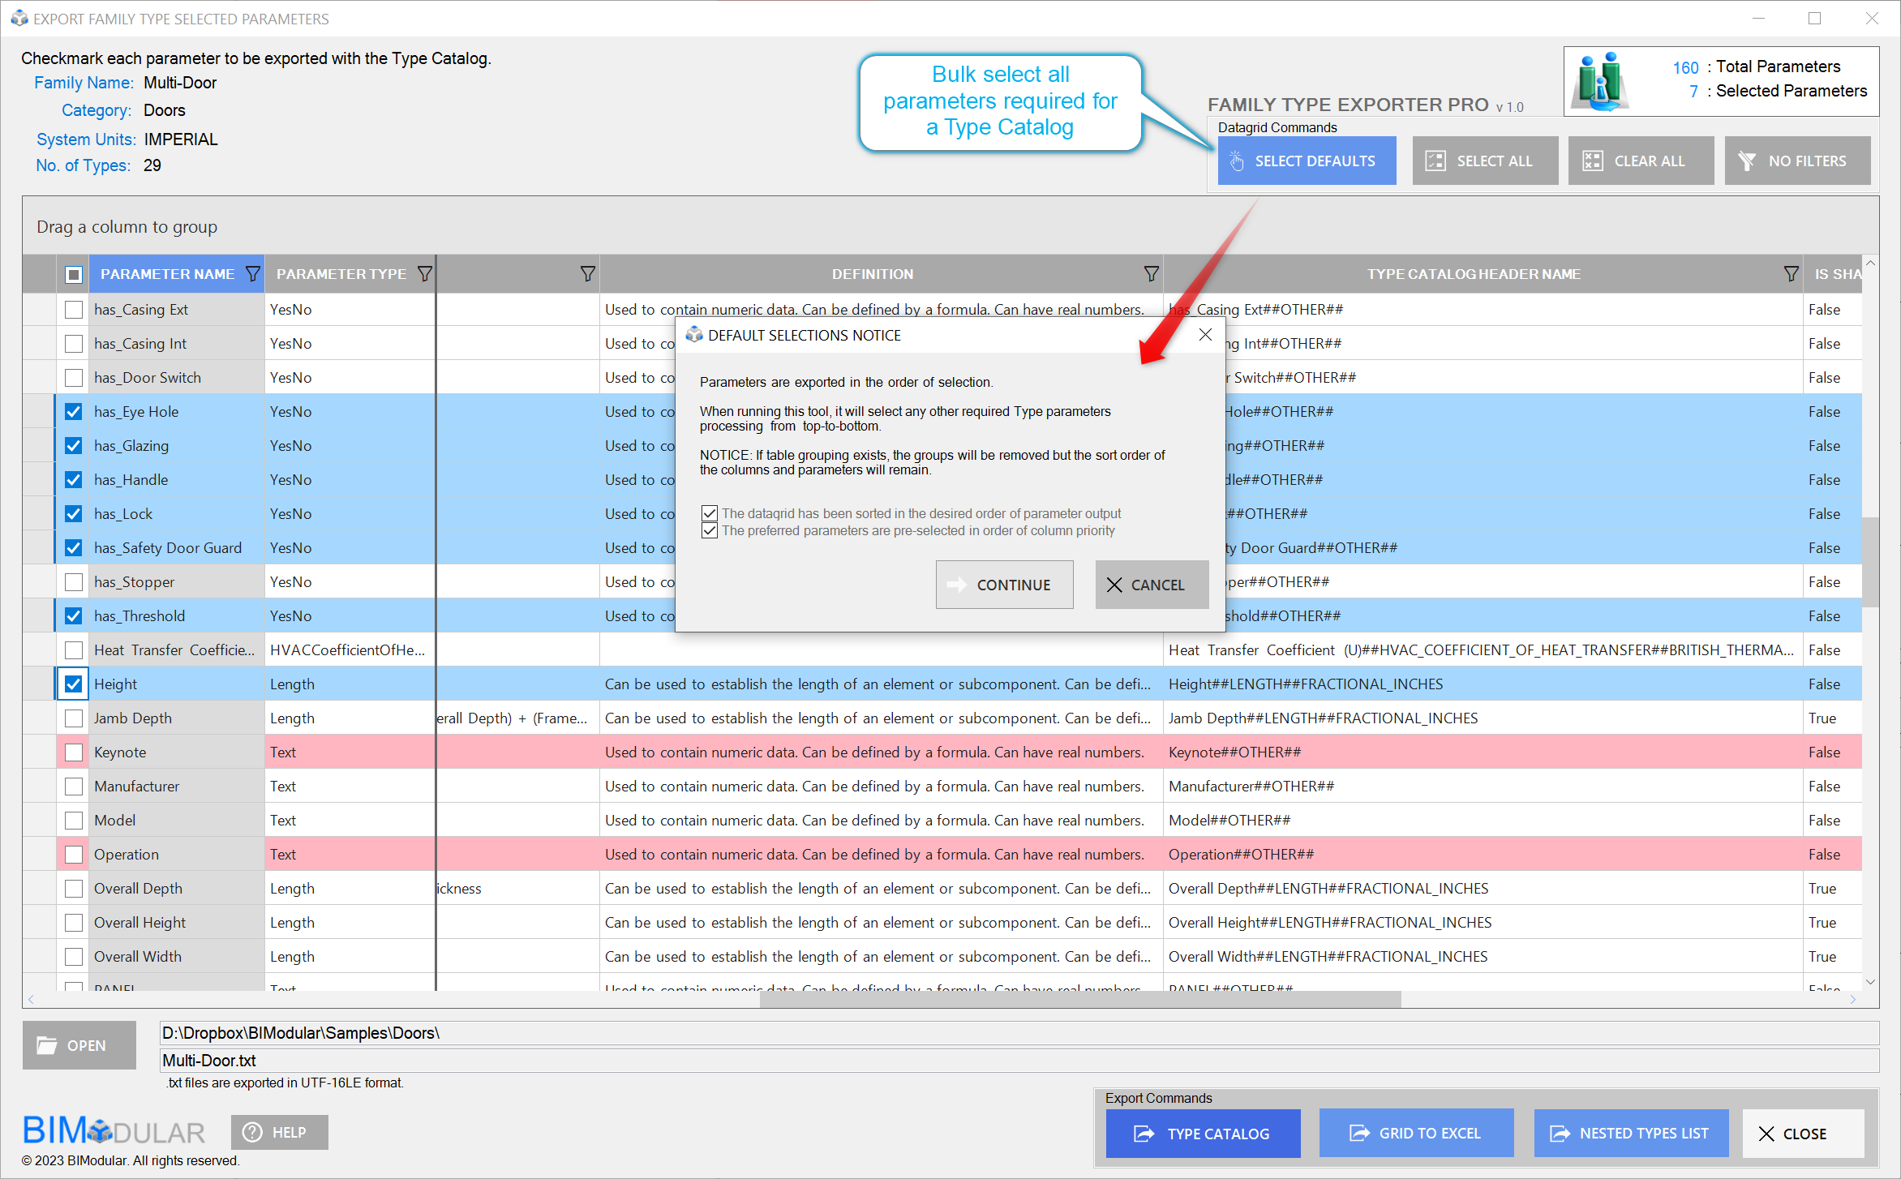Click the Select Defaults hand icon

(1237, 161)
